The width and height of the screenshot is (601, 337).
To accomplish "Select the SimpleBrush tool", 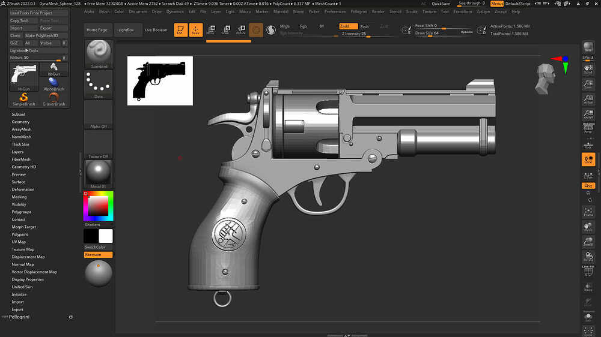I will click(x=24, y=100).
